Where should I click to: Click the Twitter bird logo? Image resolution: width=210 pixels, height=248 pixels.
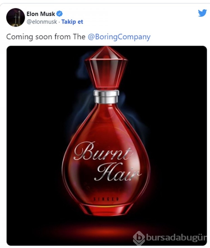click(x=202, y=13)
